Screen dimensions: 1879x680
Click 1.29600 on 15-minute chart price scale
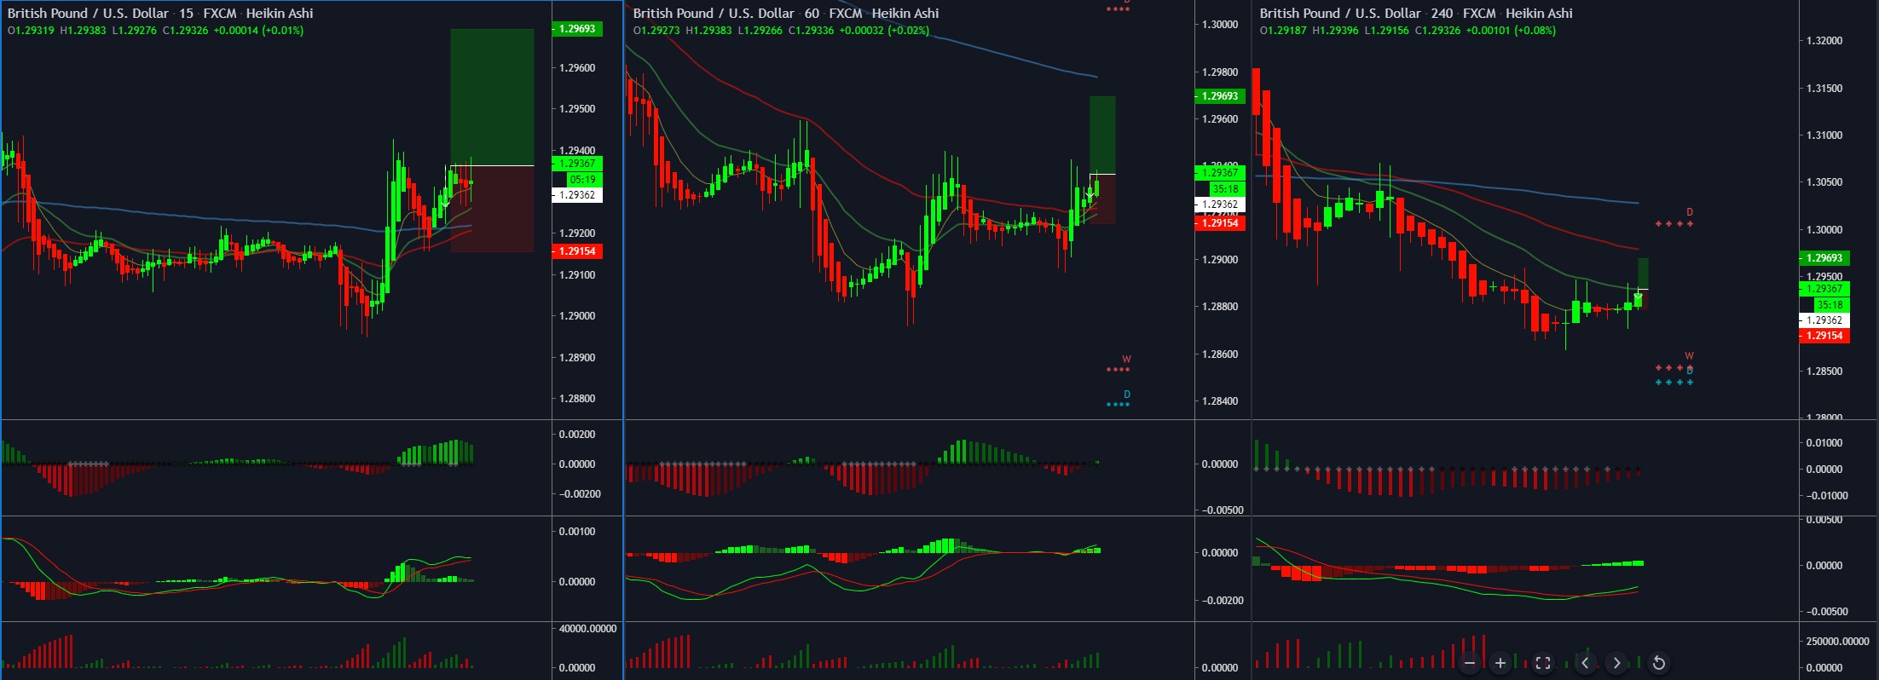577,68
